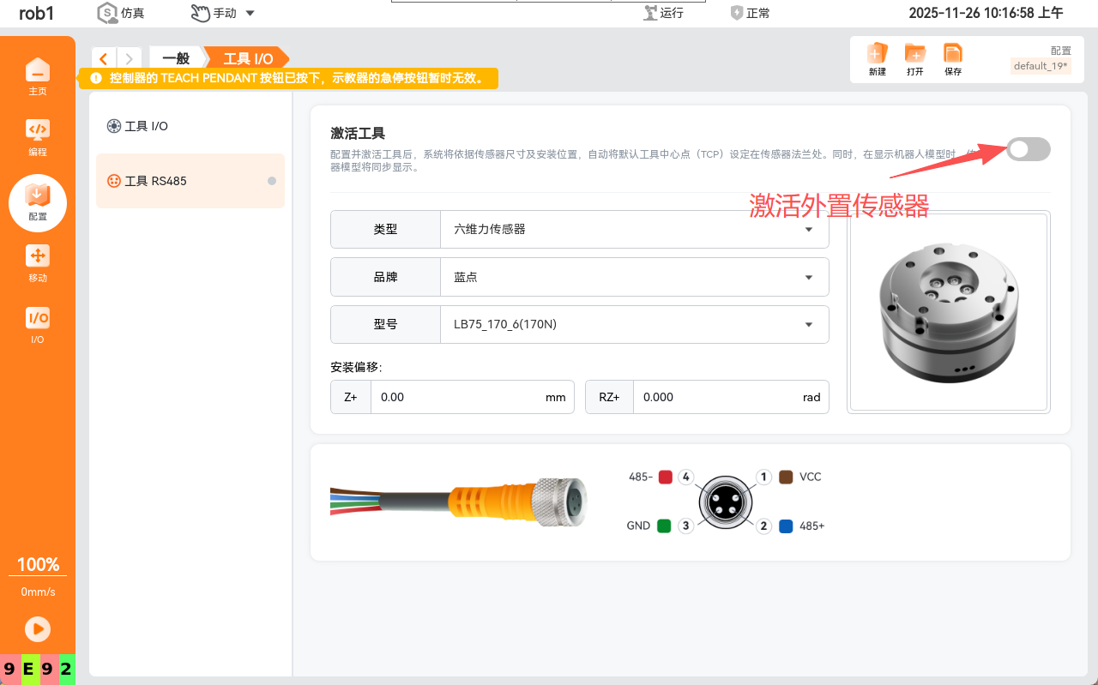Click the RZ+ rotation input field

point(712,398)
